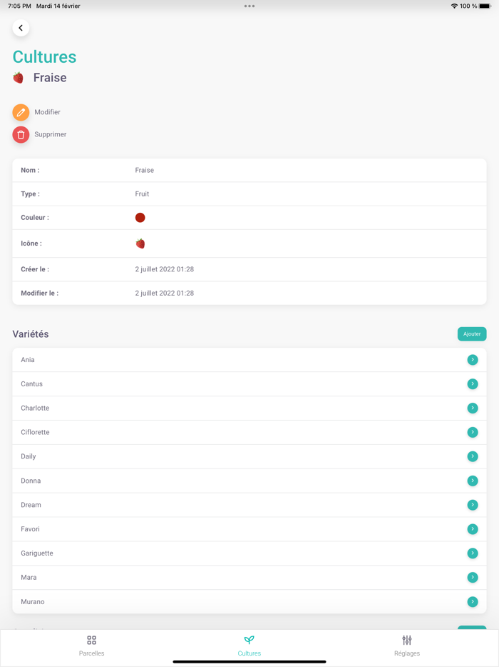Screen dimensions: 499x667
Task: Select the Murano variety name
Action: pos(33,601)
